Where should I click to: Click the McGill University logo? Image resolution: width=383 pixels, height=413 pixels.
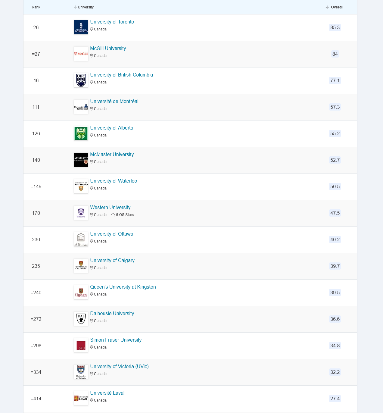tap(81, 54)
